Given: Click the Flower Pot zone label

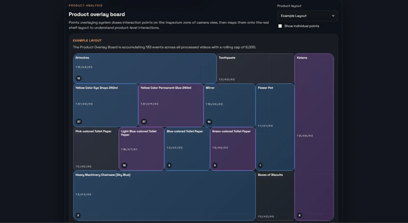Looking at the screenshot, I should coord(265,88).
